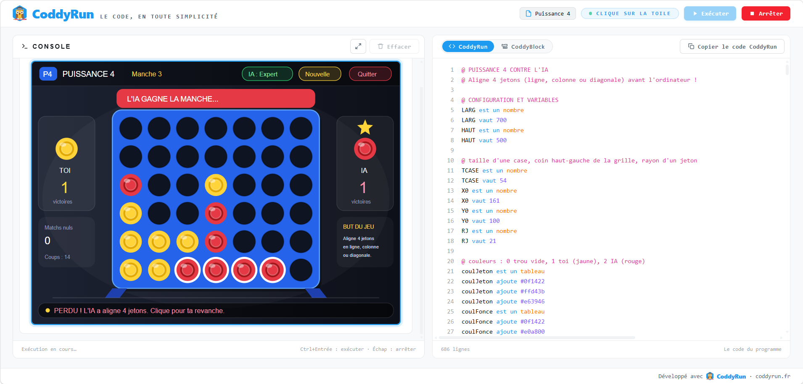Image resolution: width=803 pixels, height=384 pixels.
Task: Switch to the CoddyBlock tab
Action: click(x=523, y=47)
